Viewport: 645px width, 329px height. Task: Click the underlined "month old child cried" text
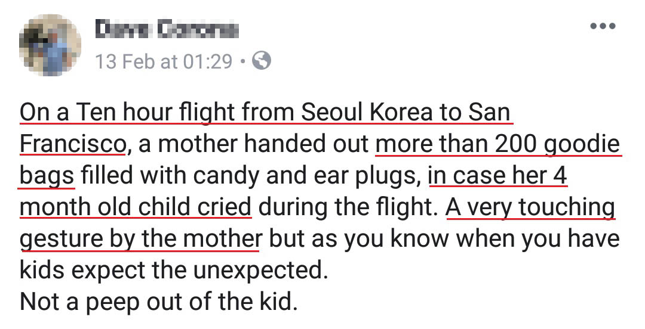[x=136, y=207]
